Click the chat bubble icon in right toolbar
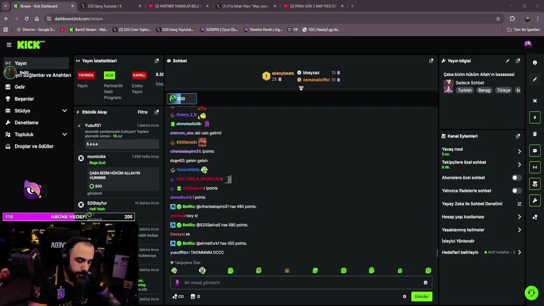544x306 pixels. click(535, 151)
